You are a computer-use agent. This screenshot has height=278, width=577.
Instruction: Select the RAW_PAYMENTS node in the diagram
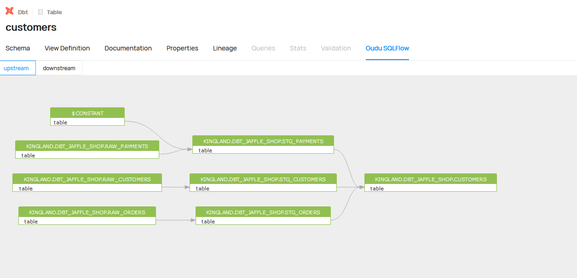point(87,146)
